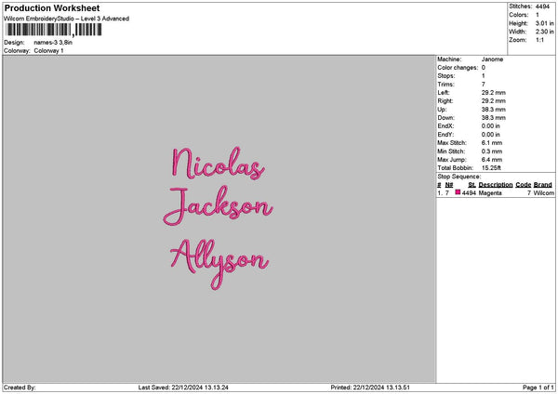The height and width of the screenshot is (394, 558).
Task: Click the Colorway 1 label
Action: 48,51
